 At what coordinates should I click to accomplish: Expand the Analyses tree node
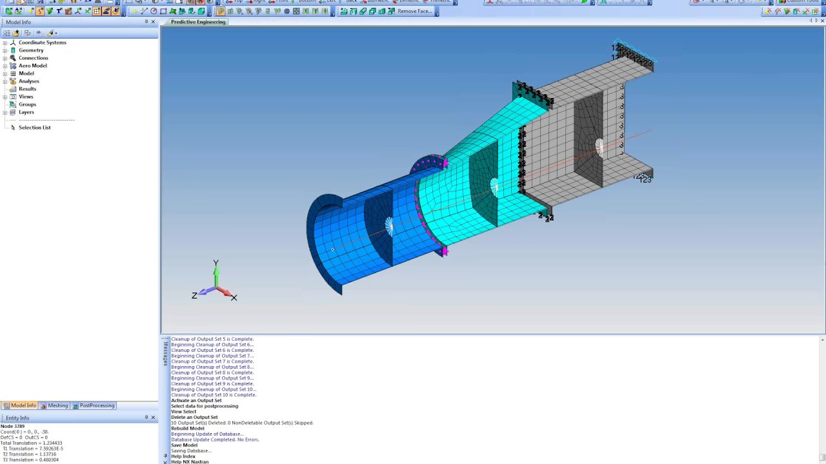tap(5, 81)
